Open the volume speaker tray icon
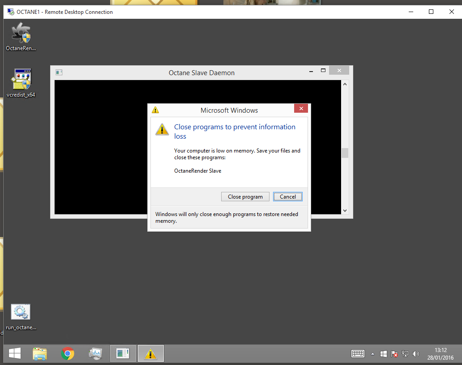This screenshot has height=365, width=462. pos(416,354)
